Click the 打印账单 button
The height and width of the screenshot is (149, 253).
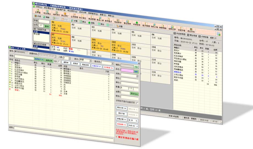pyautogui.click(x=108, y=67)
